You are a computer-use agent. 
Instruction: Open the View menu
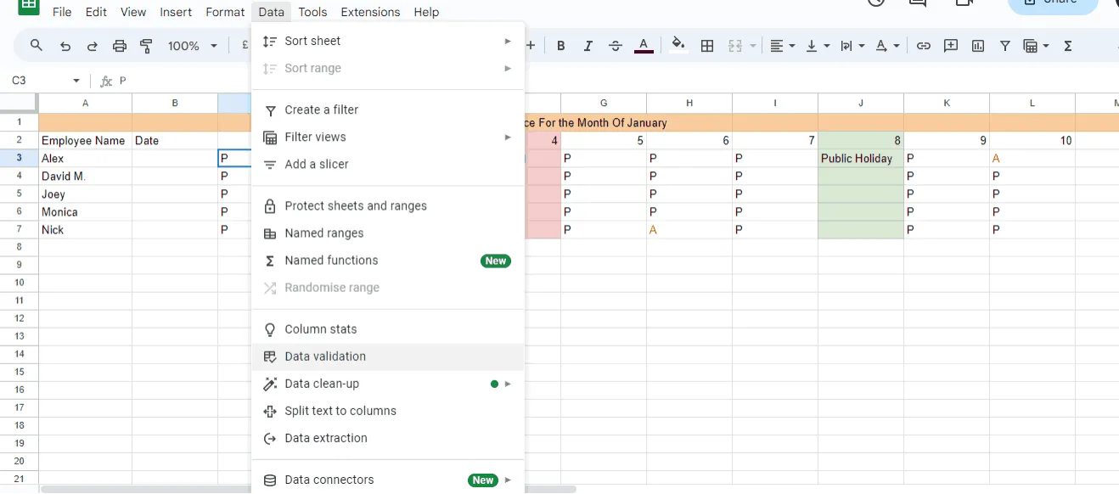tap(133, 12)
